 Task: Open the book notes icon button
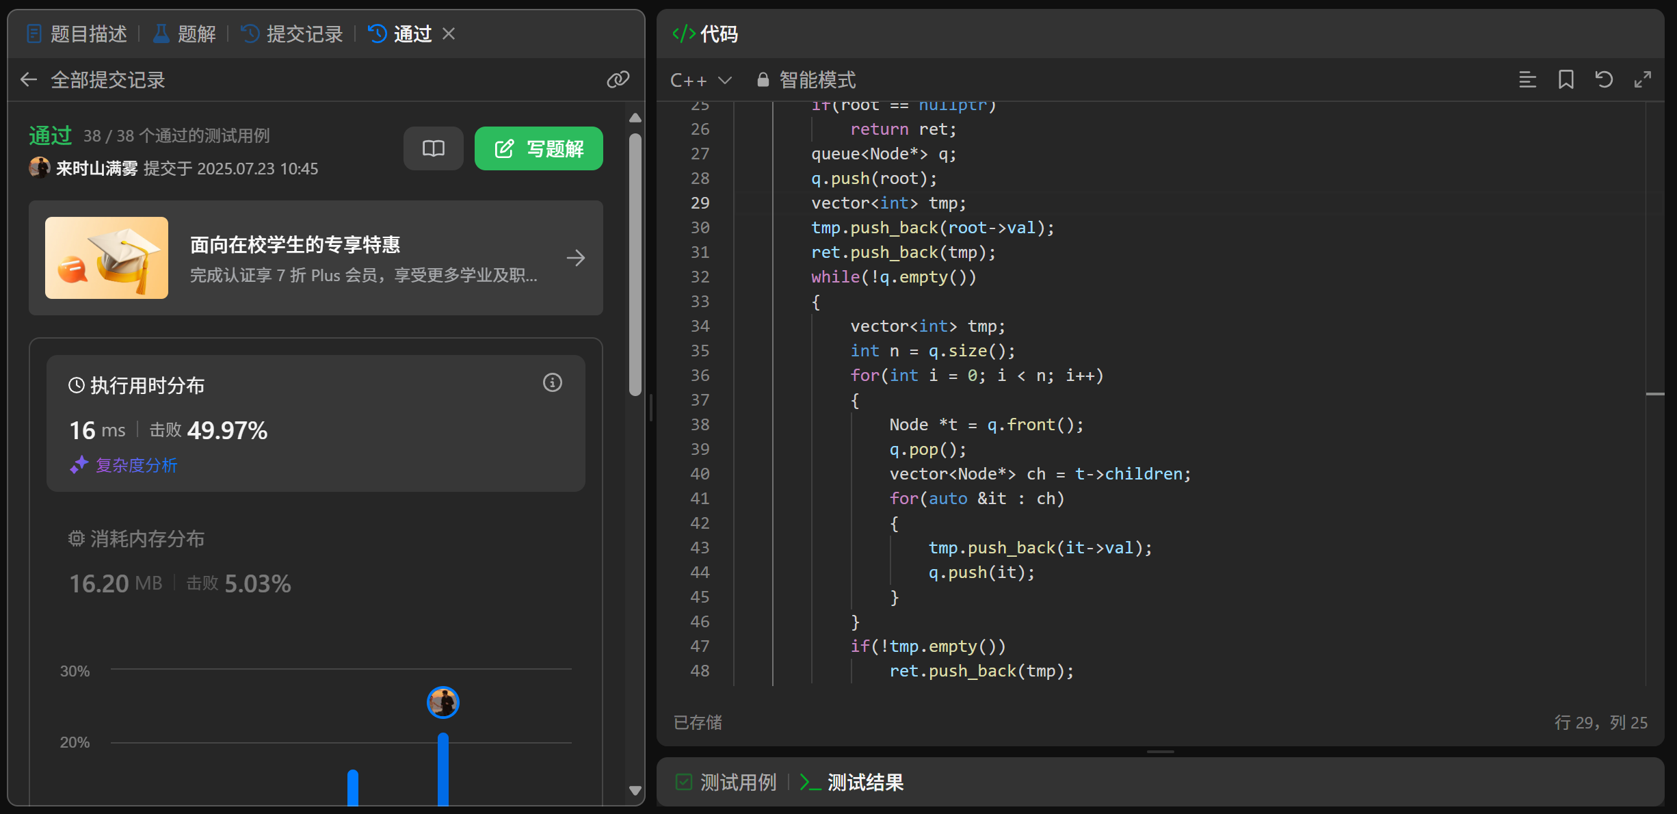click(x=434, y=148)
